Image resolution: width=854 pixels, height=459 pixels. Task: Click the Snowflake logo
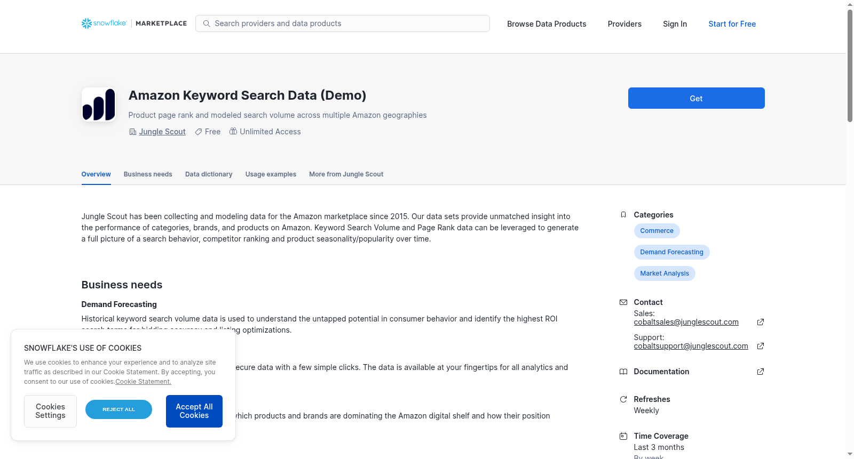104,23
